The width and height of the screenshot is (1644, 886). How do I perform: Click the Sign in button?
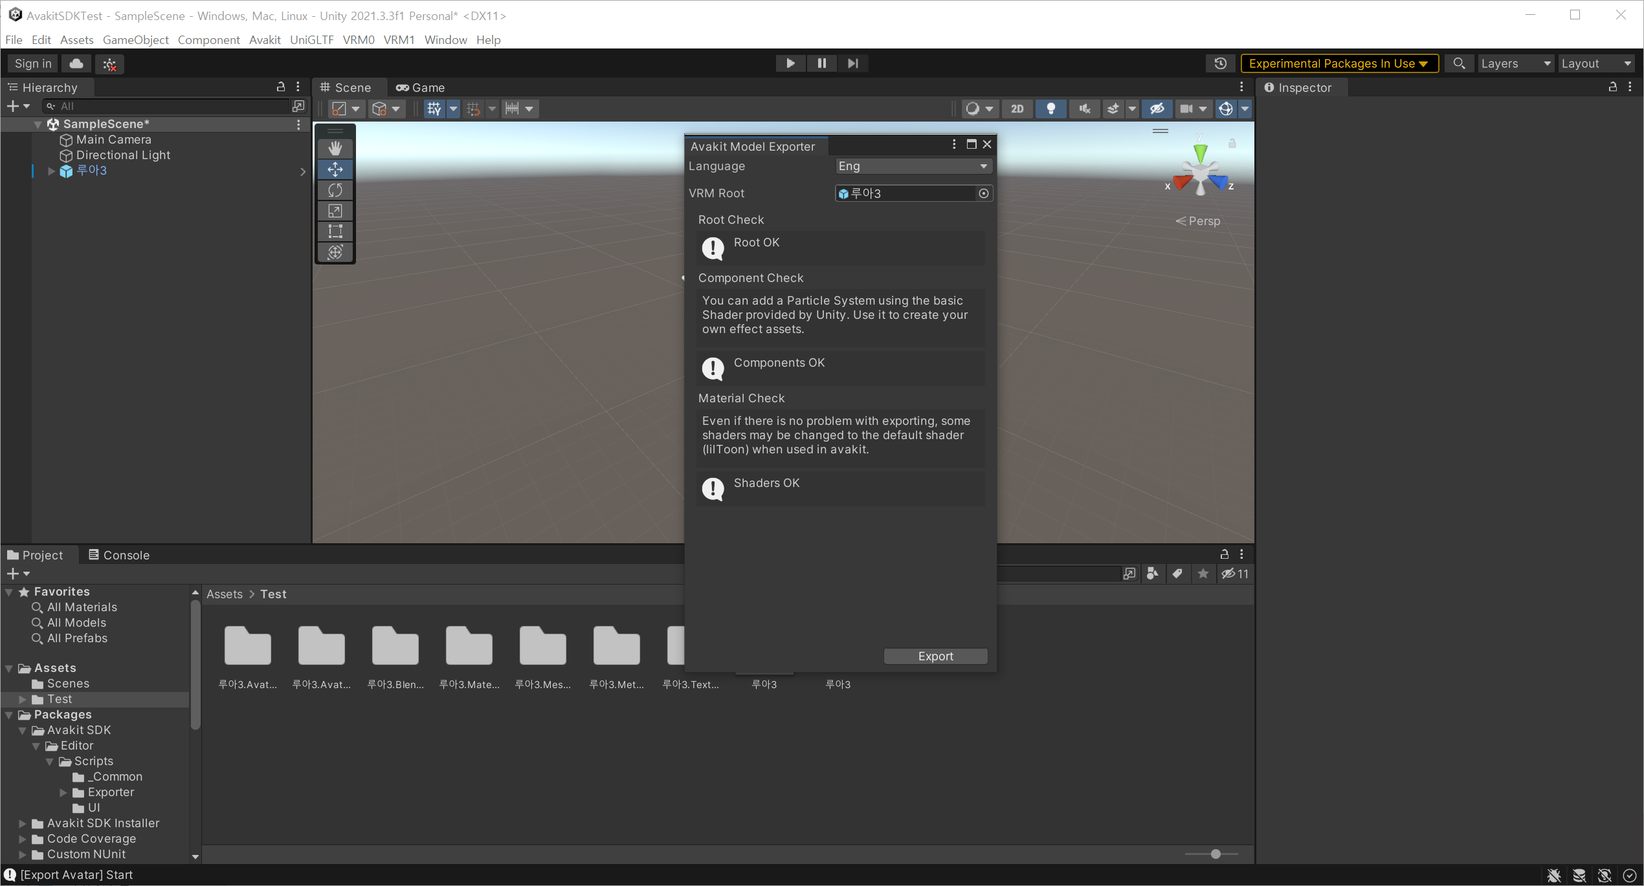pyautogui.click(x=32, y=63)
